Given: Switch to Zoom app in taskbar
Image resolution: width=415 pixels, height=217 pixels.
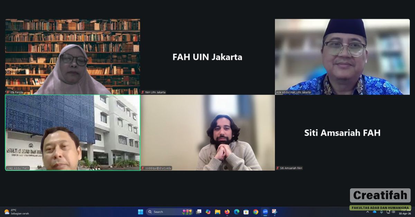Looking at the screenshot, I should [265, 212].
